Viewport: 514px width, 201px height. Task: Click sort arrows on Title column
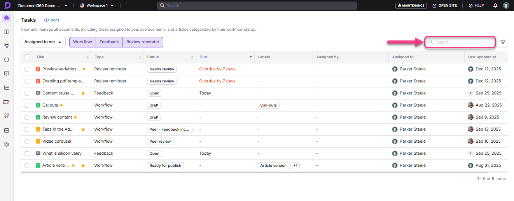[87, 57]
